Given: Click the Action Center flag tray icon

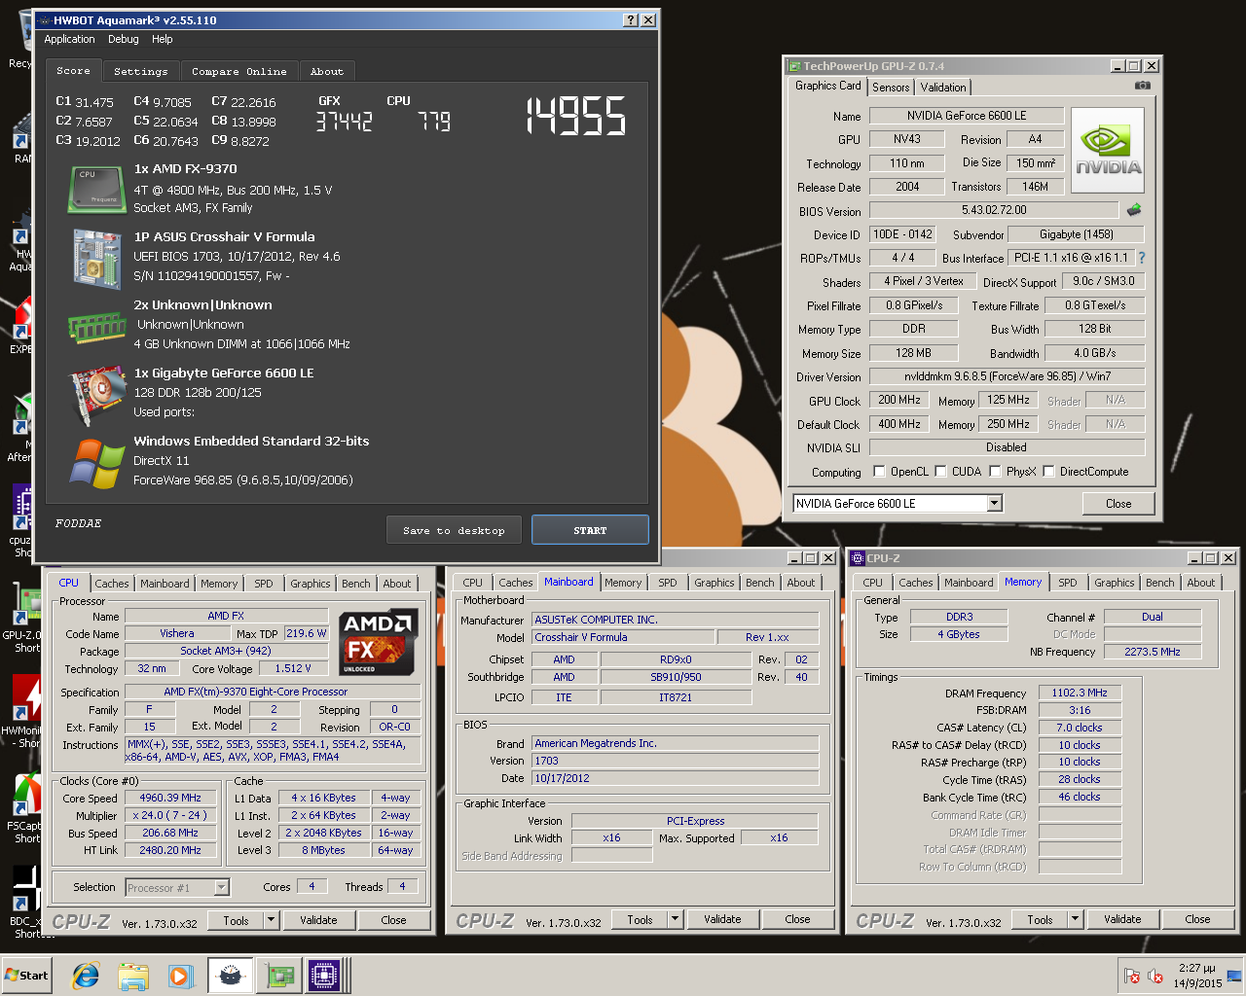Looking at the screenshot, I should (1131, 976).
